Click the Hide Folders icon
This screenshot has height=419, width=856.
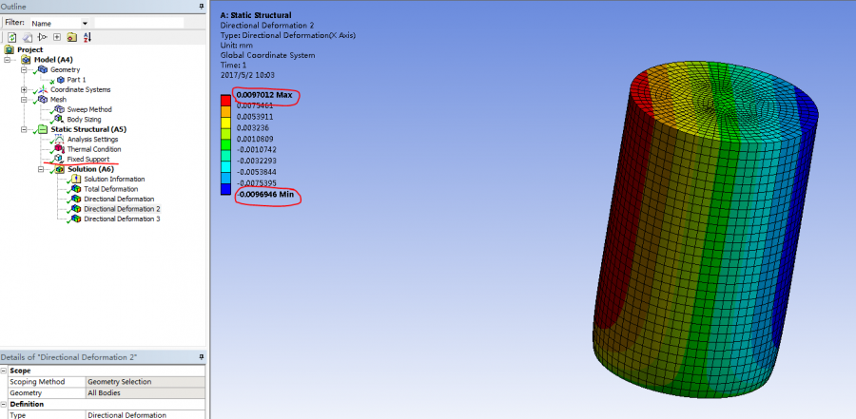pyautogui.click(x=71, y=37)
